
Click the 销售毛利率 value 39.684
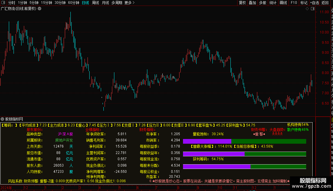point(121,140)
